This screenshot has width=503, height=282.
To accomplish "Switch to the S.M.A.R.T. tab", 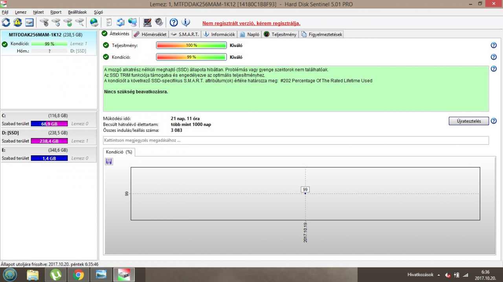I will coord(185,34).
